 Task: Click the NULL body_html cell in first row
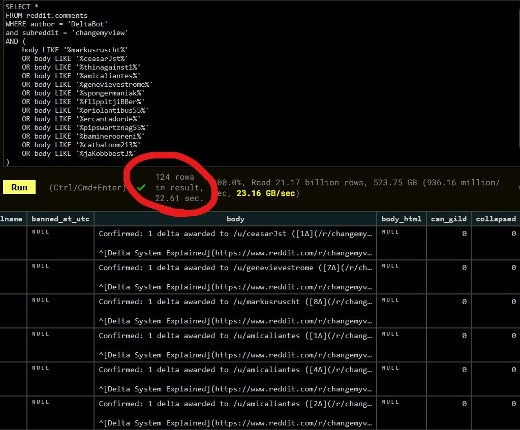390,231
